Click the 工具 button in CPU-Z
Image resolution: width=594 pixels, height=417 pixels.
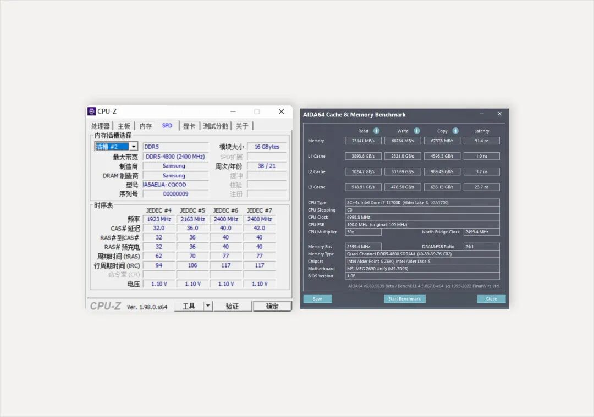pyautogui.click(x=189, y=306)
